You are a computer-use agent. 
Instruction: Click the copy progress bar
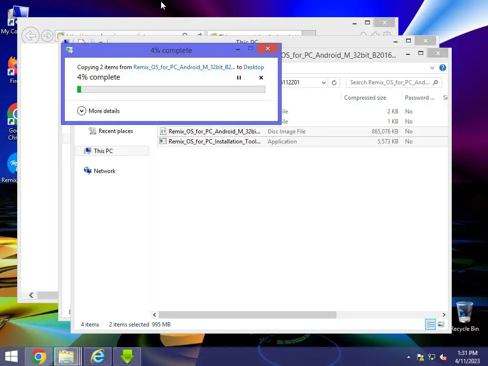[x=171, y=89]
